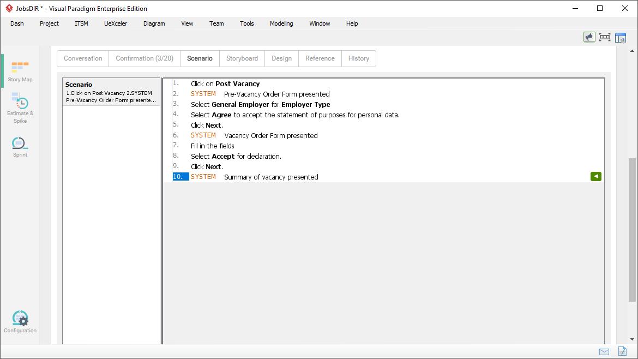Open the mail envelope icon in status bar

[604, 352]
